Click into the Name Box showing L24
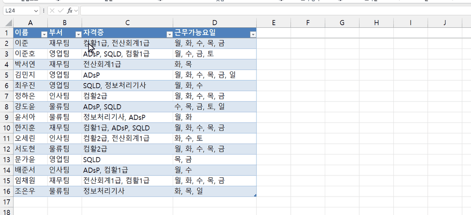This screenshot has width=471, height=215. (19, 11)
